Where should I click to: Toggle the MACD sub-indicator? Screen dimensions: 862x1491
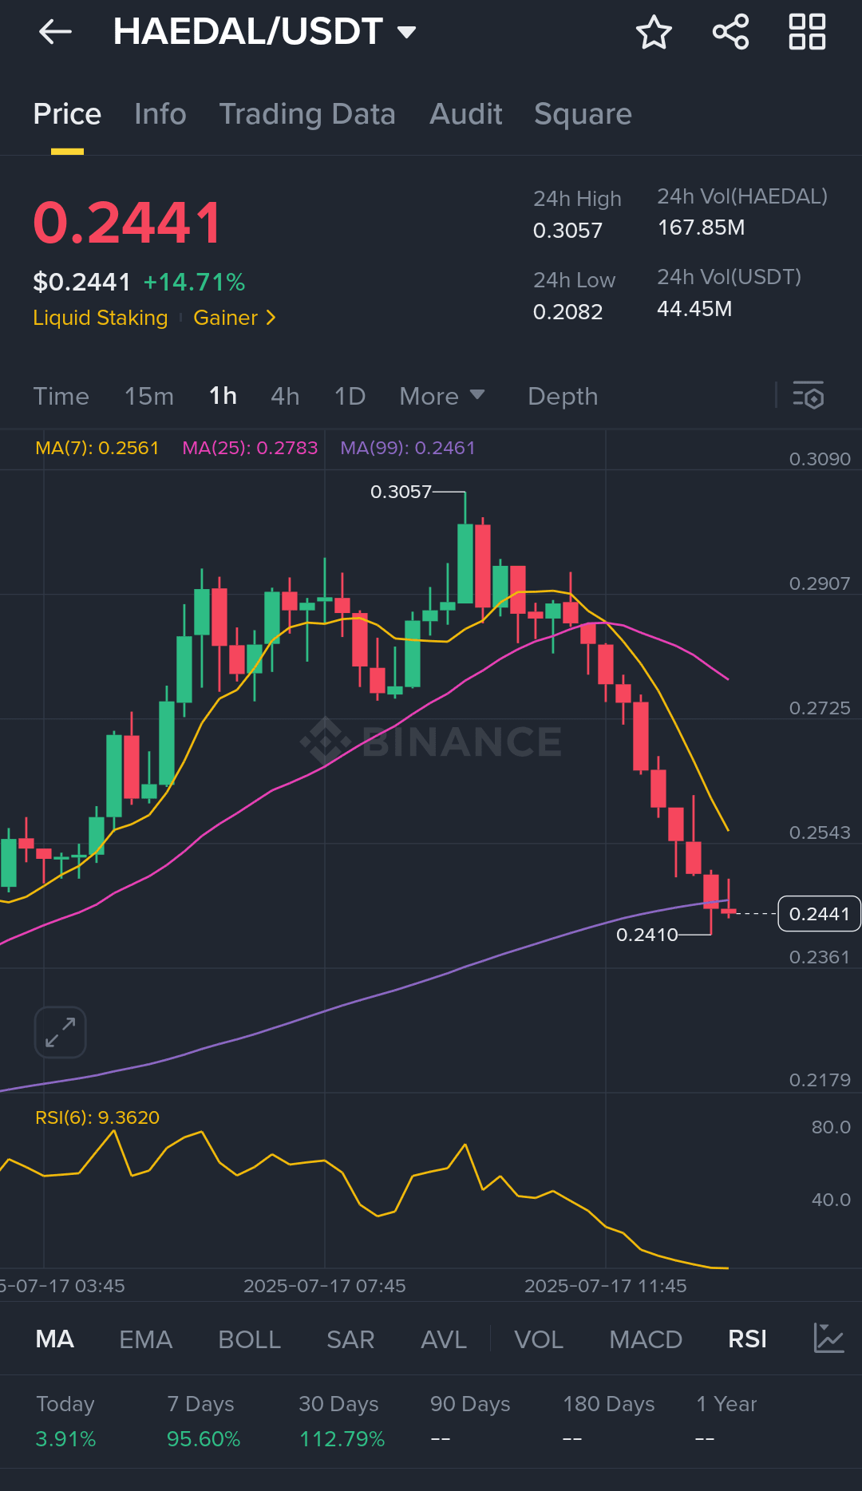click(646, 1339)
